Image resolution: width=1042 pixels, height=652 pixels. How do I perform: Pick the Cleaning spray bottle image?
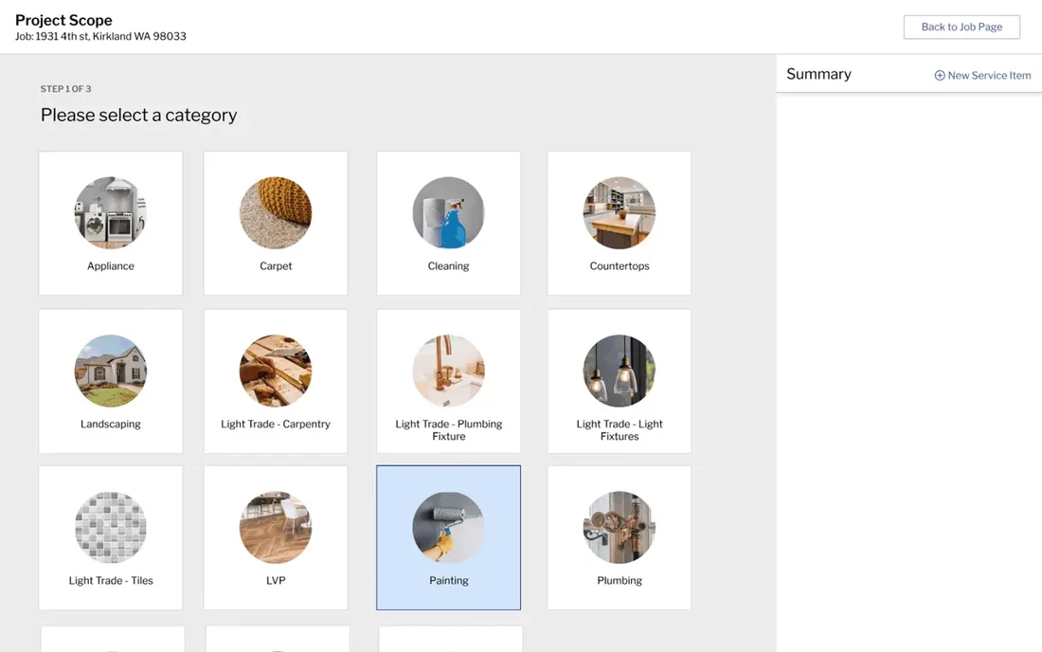pyautogui.click(x=449, y=212)
